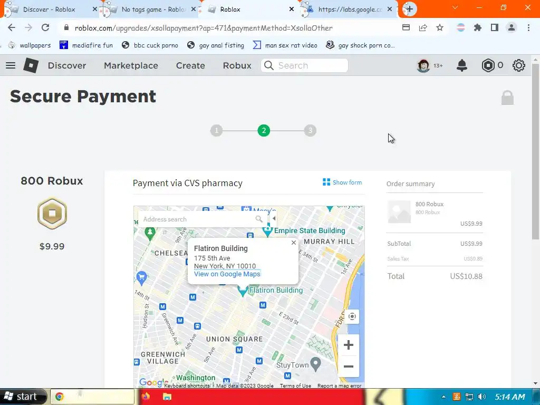Click Terms of Use on the map
Image resolution: width=540 pixels, height=405 pixels.
295,385
